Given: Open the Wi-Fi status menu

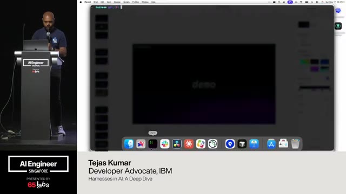Looking at the screenshot, I should [301, 2].
